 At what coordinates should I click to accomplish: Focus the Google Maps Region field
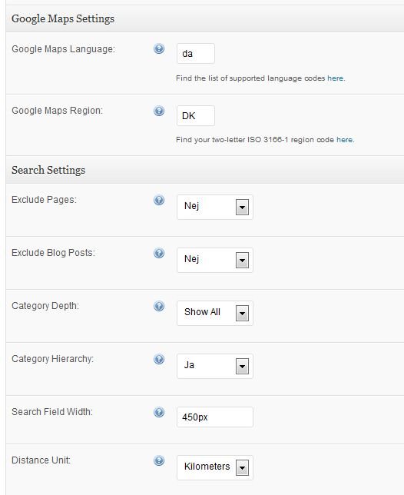click(196, 115)
